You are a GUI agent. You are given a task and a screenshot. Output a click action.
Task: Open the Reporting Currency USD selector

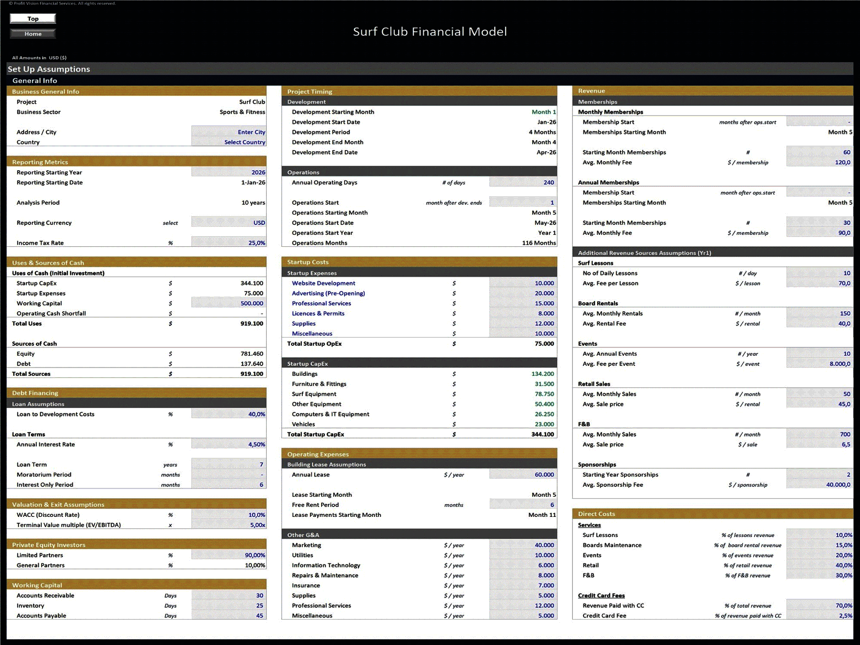229,223
